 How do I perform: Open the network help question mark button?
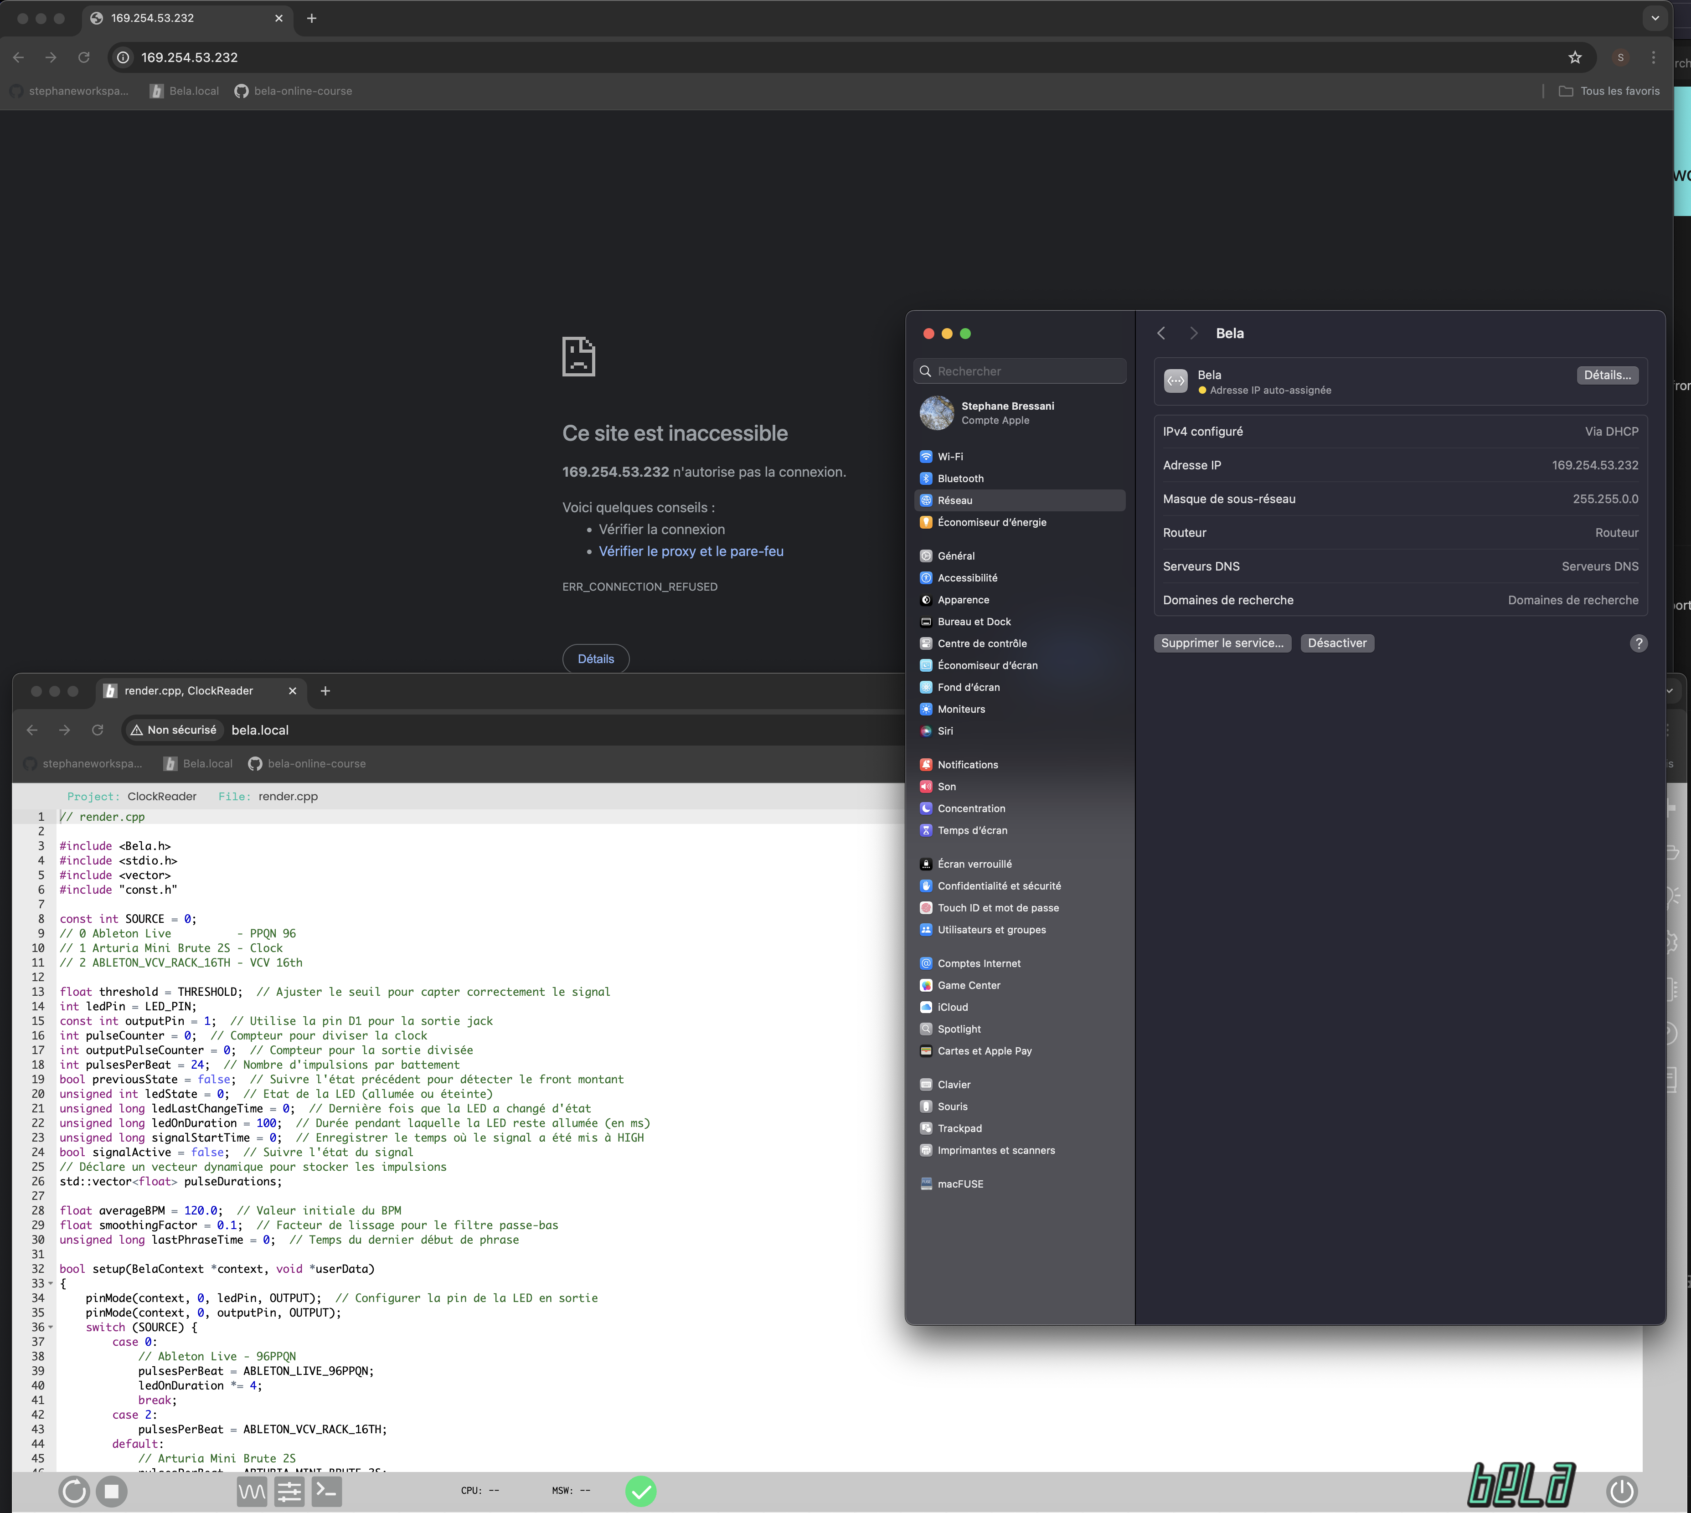1638,643
